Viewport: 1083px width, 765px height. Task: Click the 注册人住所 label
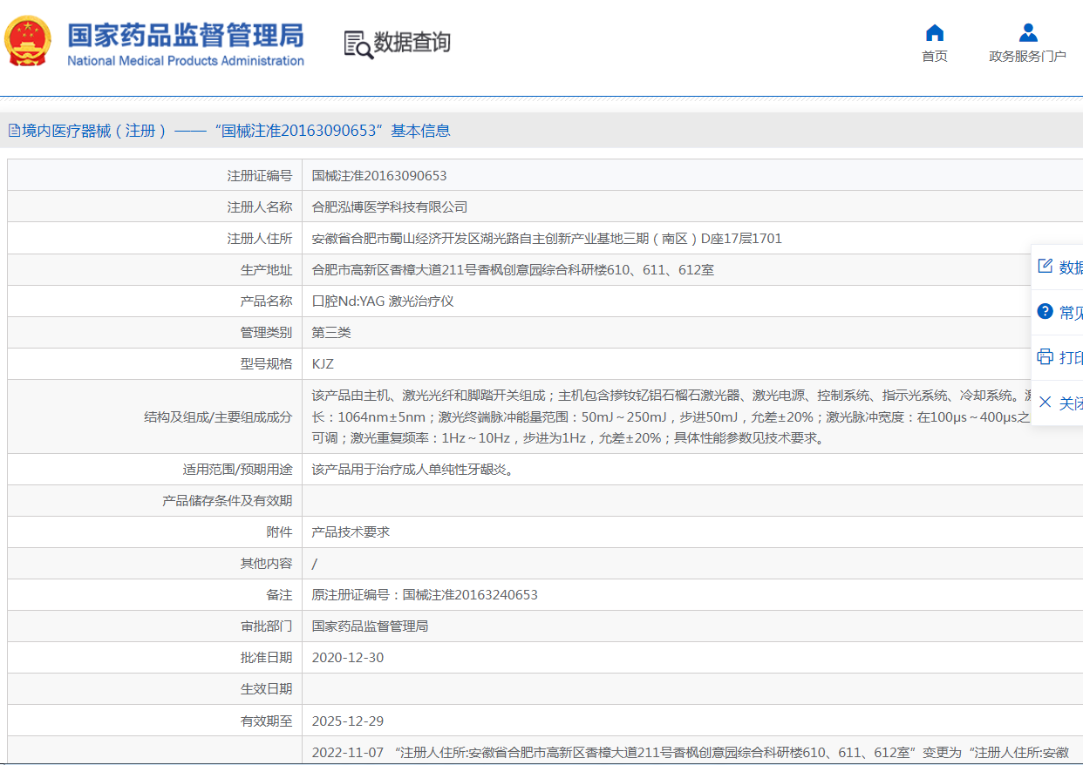click(x=260, y=238)
